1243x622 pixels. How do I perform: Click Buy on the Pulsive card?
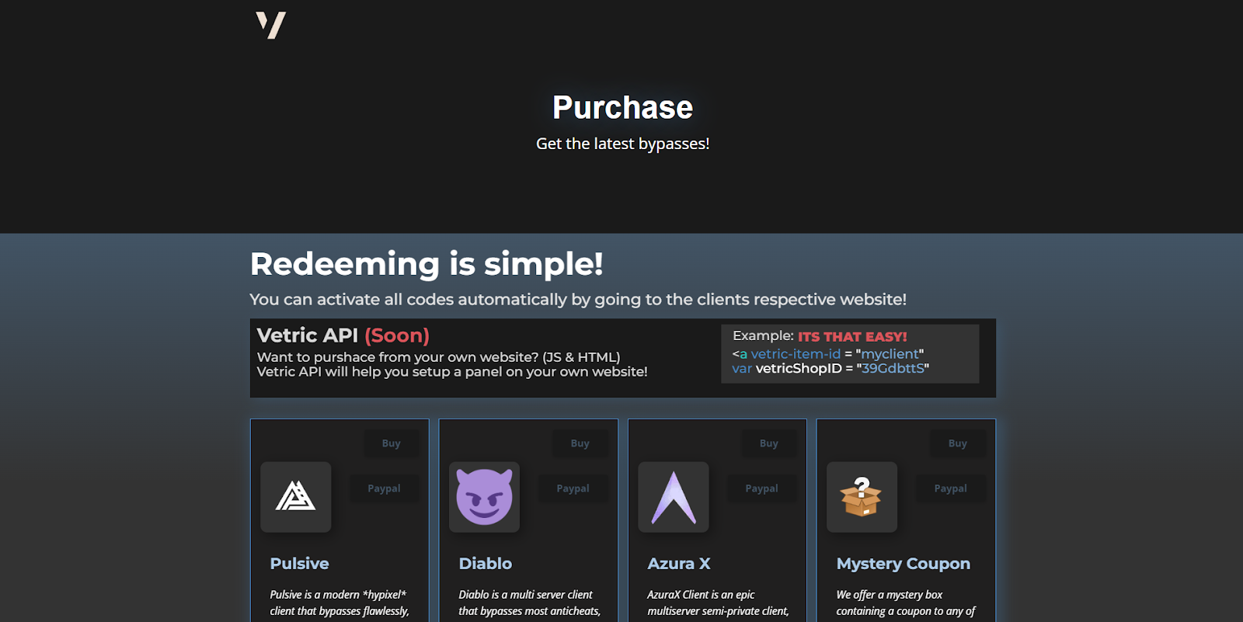392,443
